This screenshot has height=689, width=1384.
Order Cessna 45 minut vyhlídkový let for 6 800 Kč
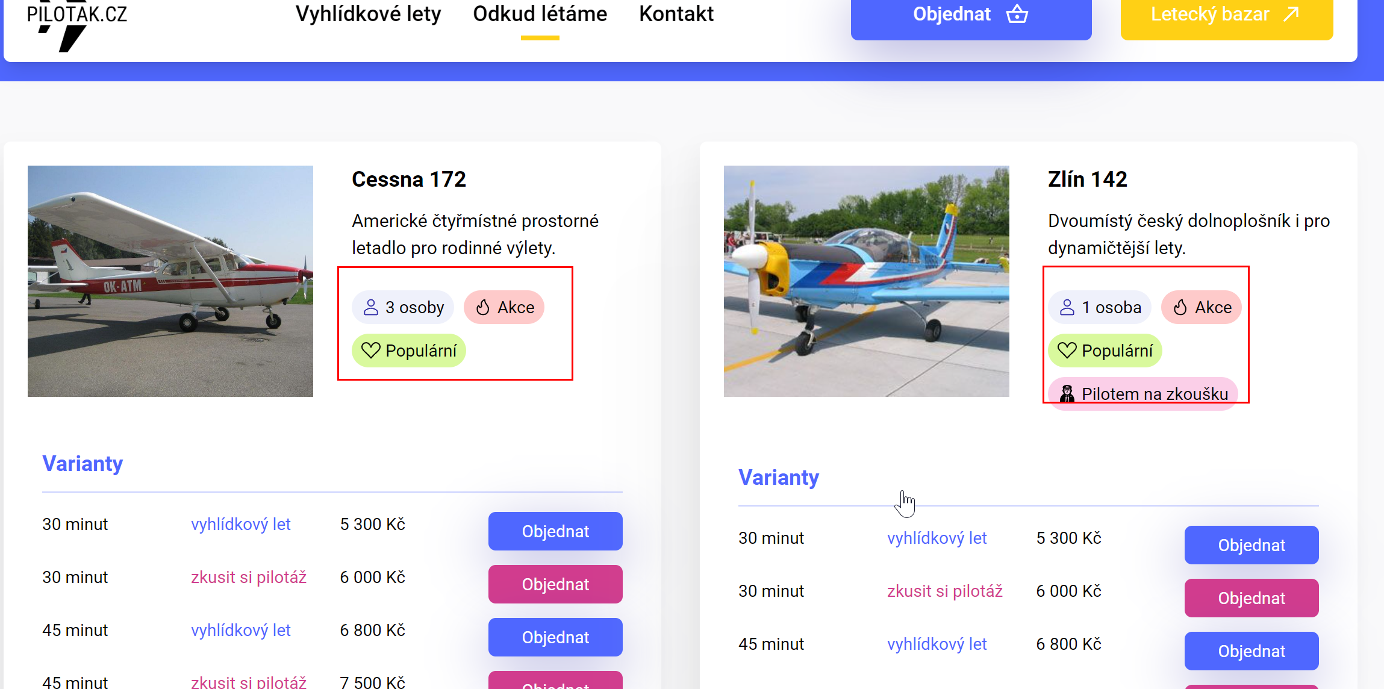click(x=555, y=637)
